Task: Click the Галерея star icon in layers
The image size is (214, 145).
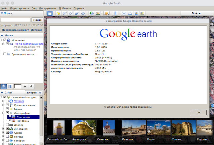Action: point(11,141)
